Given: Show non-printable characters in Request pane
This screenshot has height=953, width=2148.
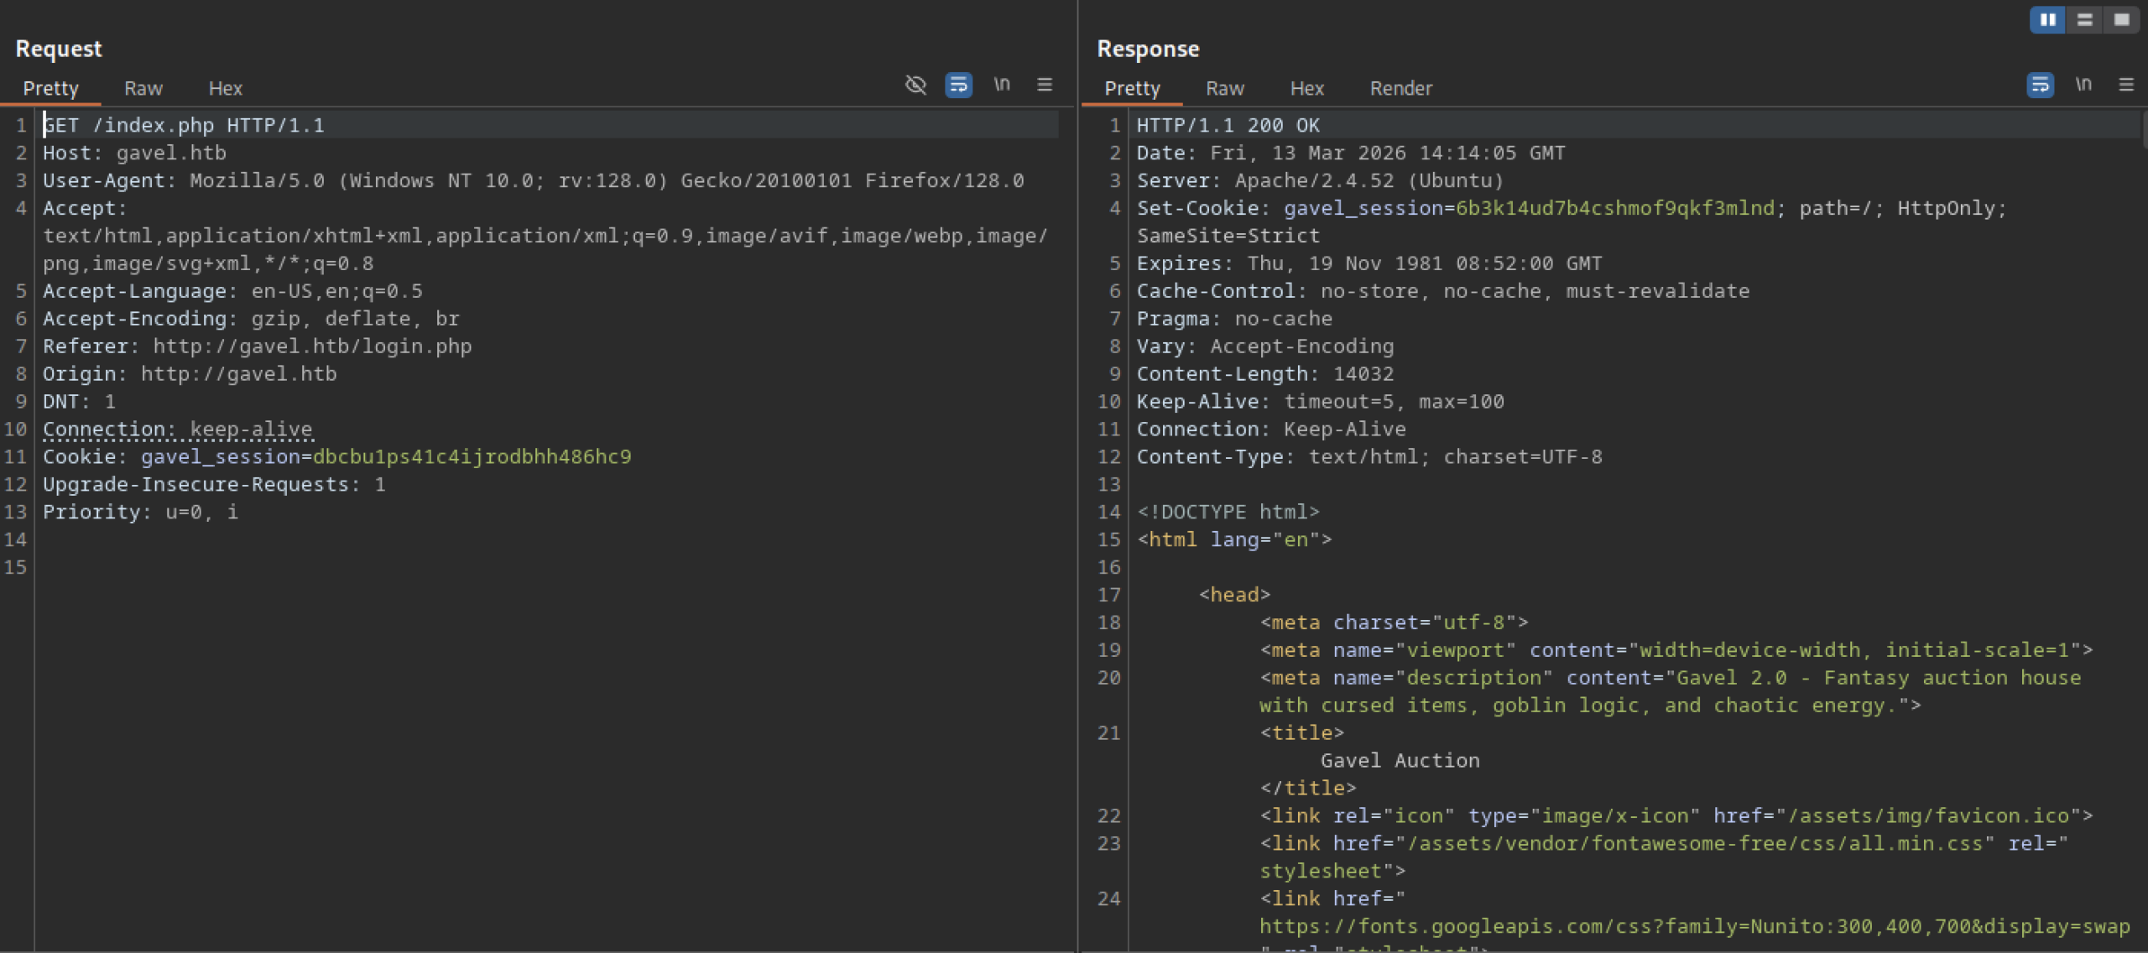Looking at the screenshot, I should tap(1002, 85).
